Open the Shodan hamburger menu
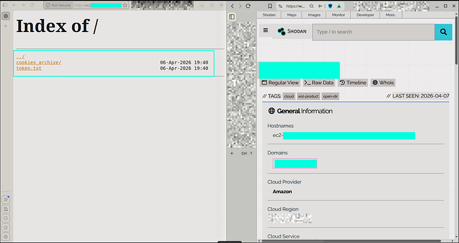 pyautogui.click(x=266, y=30)
